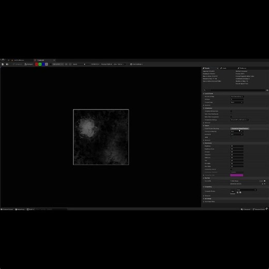The height and width of the screenshot is (269, 269).
Task: Toggle the Chroma Key Texture checkbox
Action: 231,169
